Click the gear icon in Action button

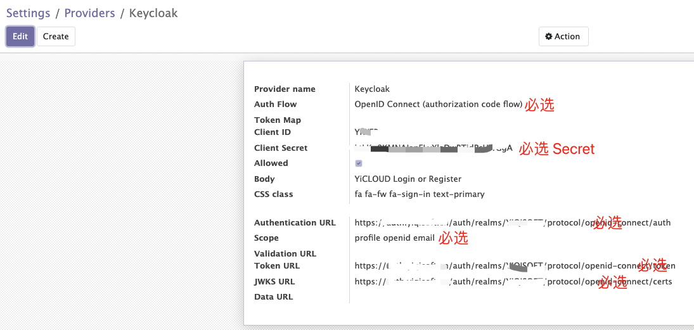click(549, 37)
